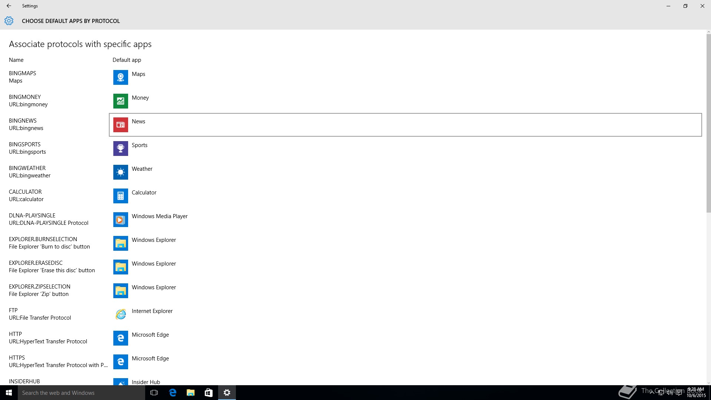The width and height of the screenshot is (711, 400).
Task: Select the Settings app taskbar button
Action: coord(227,393)
